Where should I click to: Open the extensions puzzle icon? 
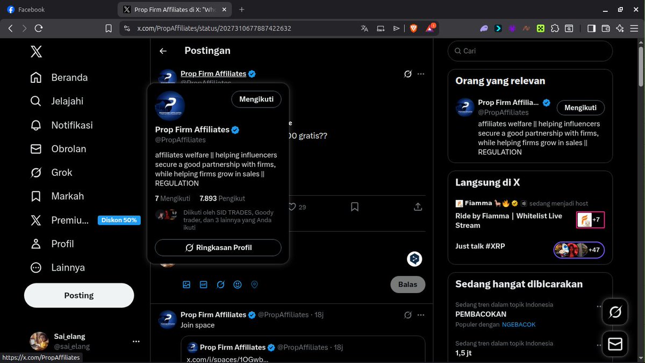click(x=555, y=29)
